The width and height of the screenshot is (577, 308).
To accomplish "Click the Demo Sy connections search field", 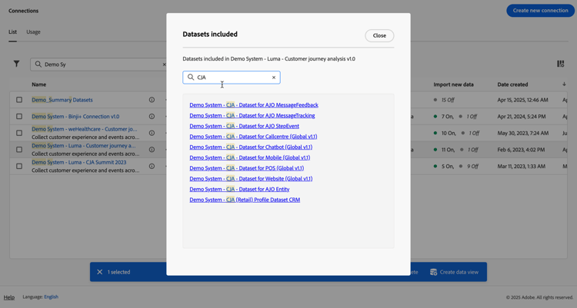I will (x=98, y=65).
